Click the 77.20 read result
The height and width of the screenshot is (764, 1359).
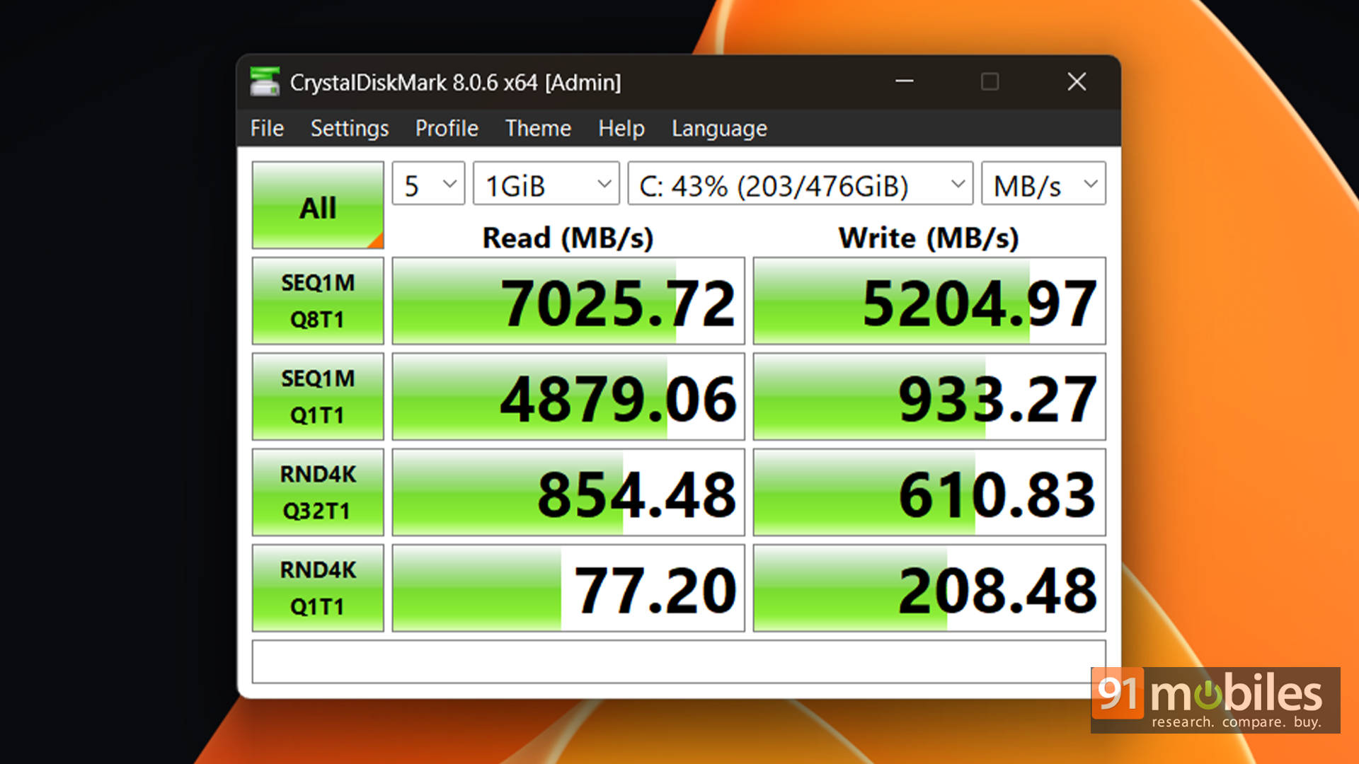click(x=568, y=587)
